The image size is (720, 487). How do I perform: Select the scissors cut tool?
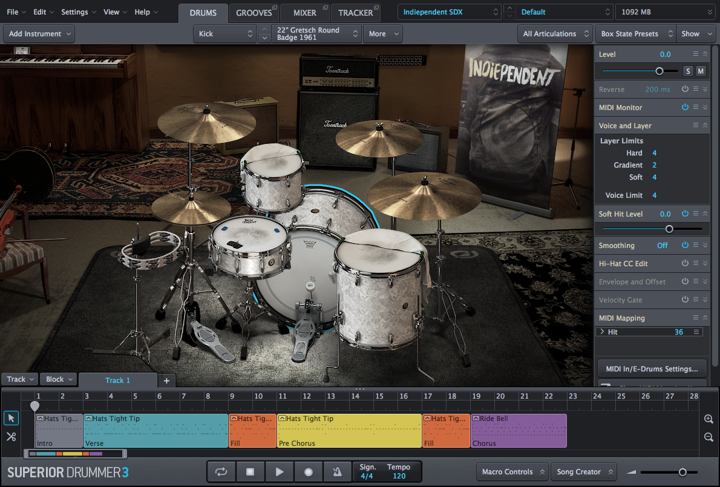coord(11,436)
